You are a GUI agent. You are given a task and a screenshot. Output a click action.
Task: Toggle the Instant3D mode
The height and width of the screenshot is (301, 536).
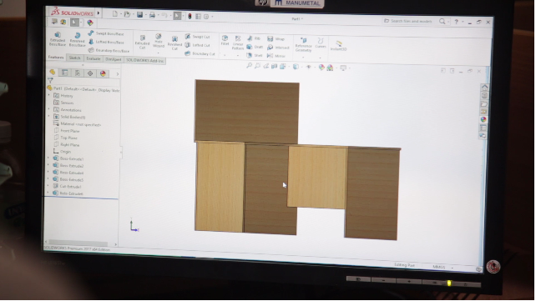[x=338, y=45]
